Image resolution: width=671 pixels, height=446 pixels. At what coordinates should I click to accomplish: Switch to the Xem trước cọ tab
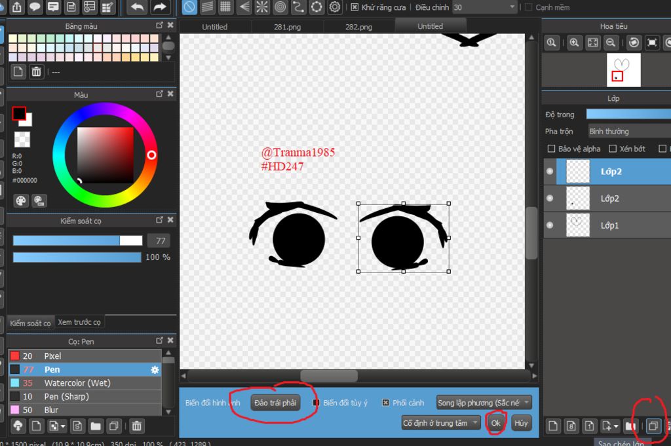click(x=79, y=322)
